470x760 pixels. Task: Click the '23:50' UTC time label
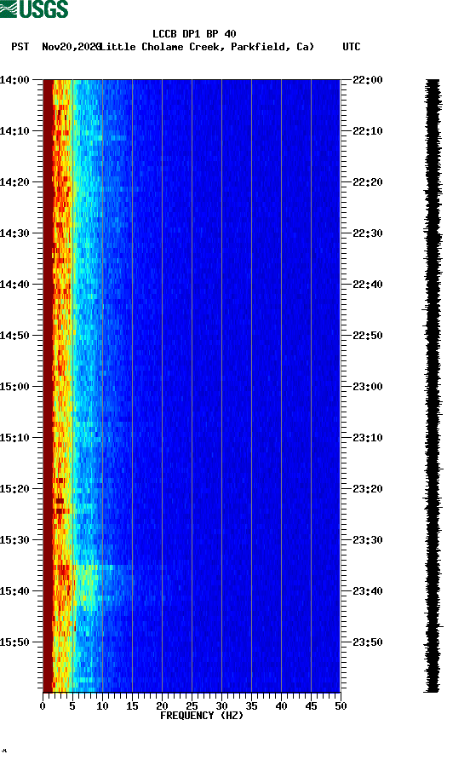click(x=368, y=642)
